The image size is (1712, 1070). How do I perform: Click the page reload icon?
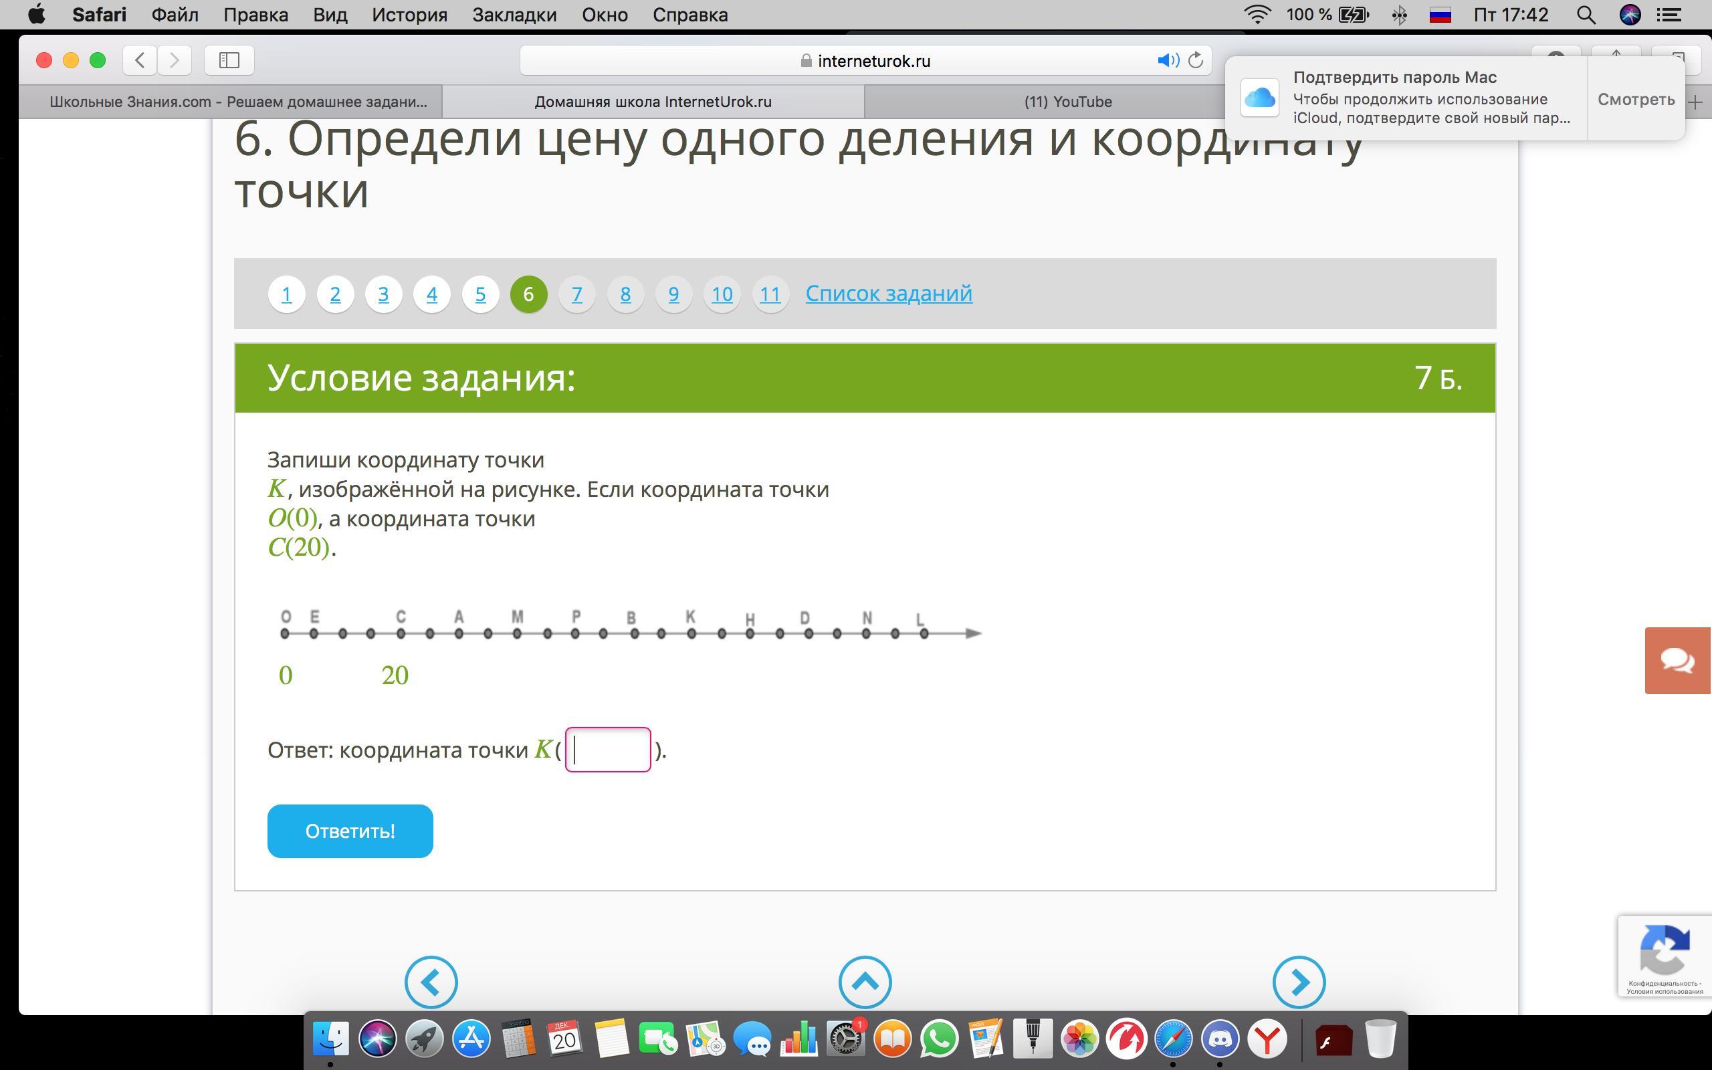click(x=1196, y=60)
